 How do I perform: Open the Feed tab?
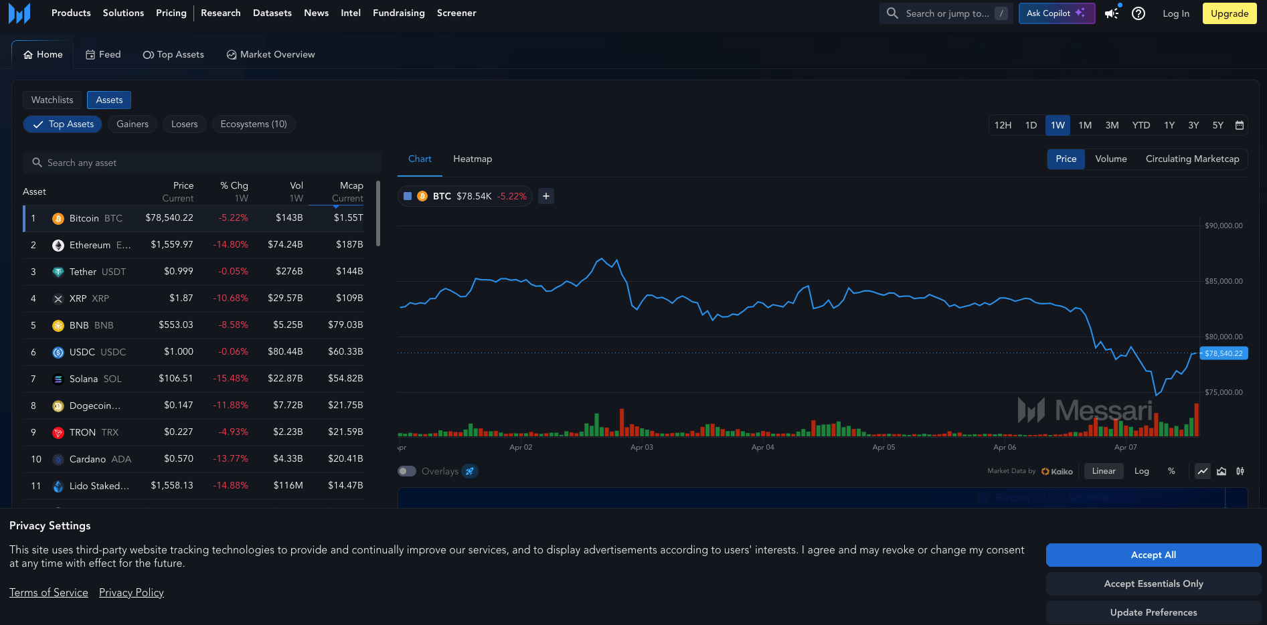click(103, 55)
